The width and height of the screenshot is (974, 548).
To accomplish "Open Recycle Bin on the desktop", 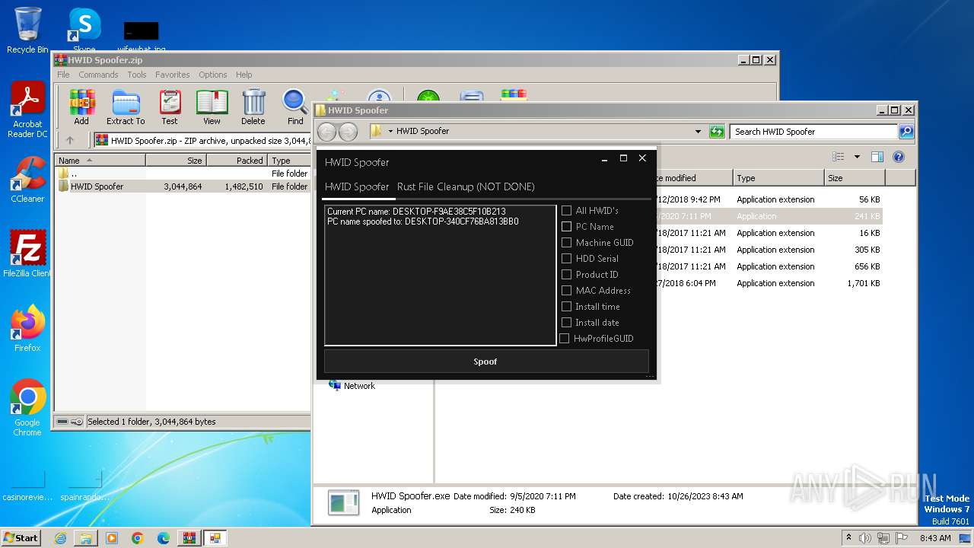I will 27,30.
